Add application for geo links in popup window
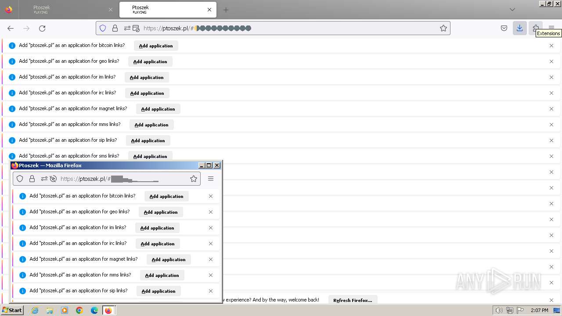This screenshot has width=562, height=316. point(161,212)
